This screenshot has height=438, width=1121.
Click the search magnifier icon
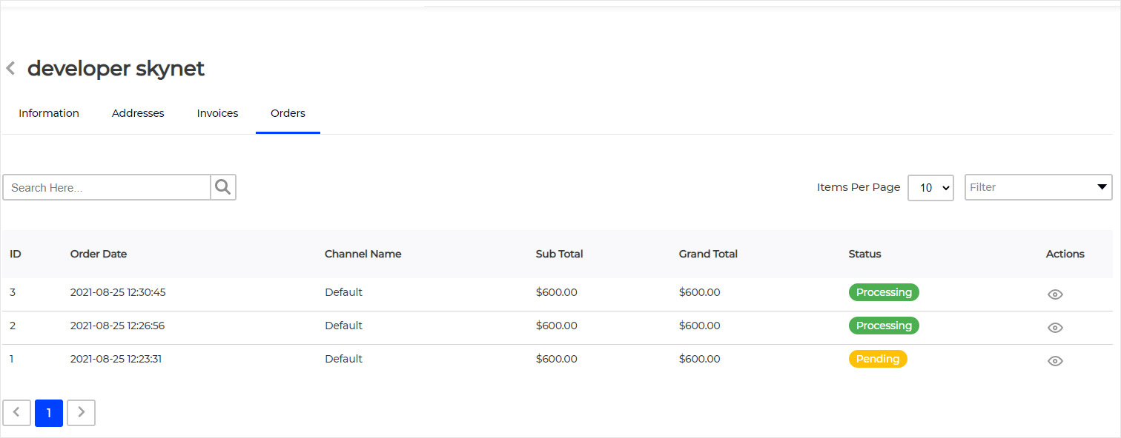click(223, 187)
